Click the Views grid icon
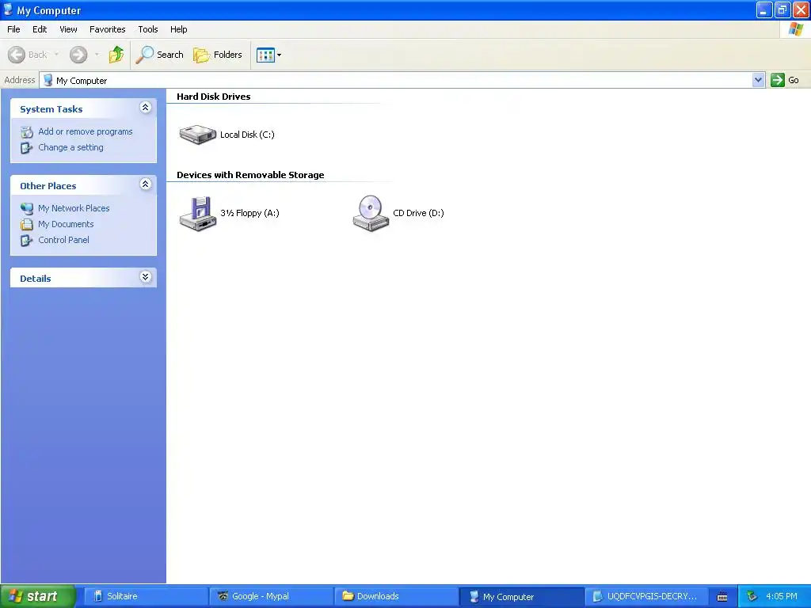This screenshot has width=811, height=608. 265,55
